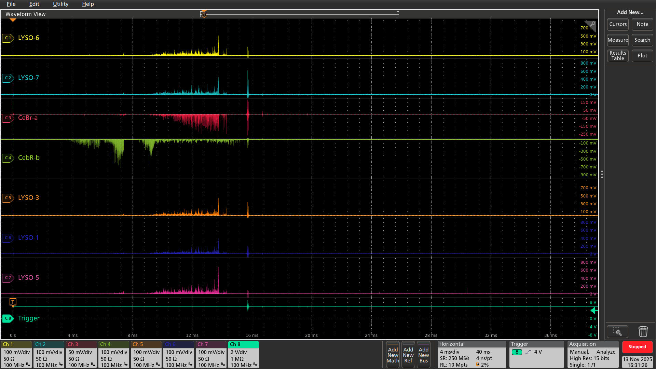Image resolution: width=656 pixels, height=369 pixels.
Task: Open the Trigger settings badge
Action: 536,355
